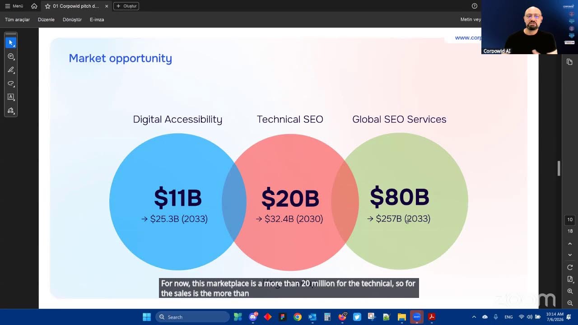
Task: Go to the Acrobat Home icon
Action: 34,6
